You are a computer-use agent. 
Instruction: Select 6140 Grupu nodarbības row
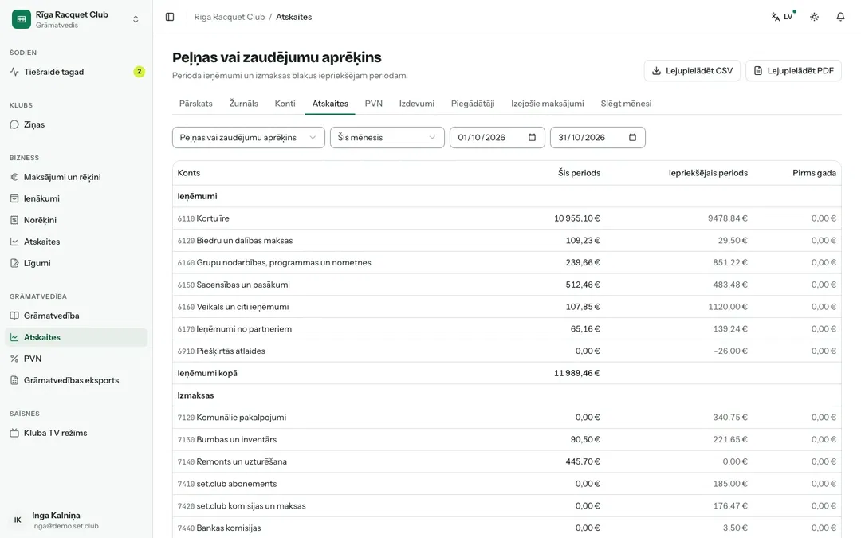click(507, 263)
